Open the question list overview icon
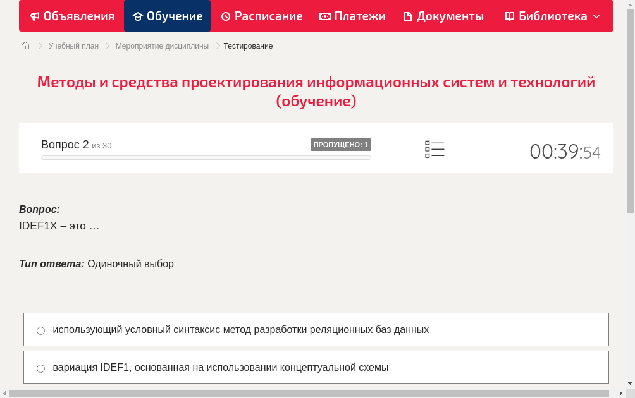This screenshot has height=398, width=635. click(435, 149)
